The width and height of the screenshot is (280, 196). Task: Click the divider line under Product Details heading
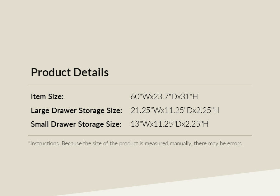[x=140, y=85]
